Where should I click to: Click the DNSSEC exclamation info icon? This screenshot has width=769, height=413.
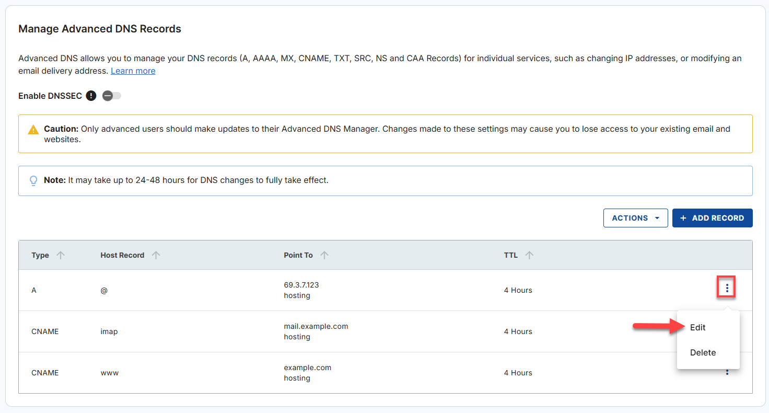click(x=91, y=96)
